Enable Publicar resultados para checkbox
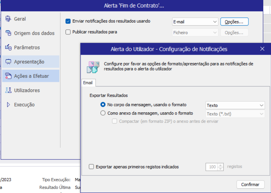This screenshot has width=271, height=193. tap(68, 32)
